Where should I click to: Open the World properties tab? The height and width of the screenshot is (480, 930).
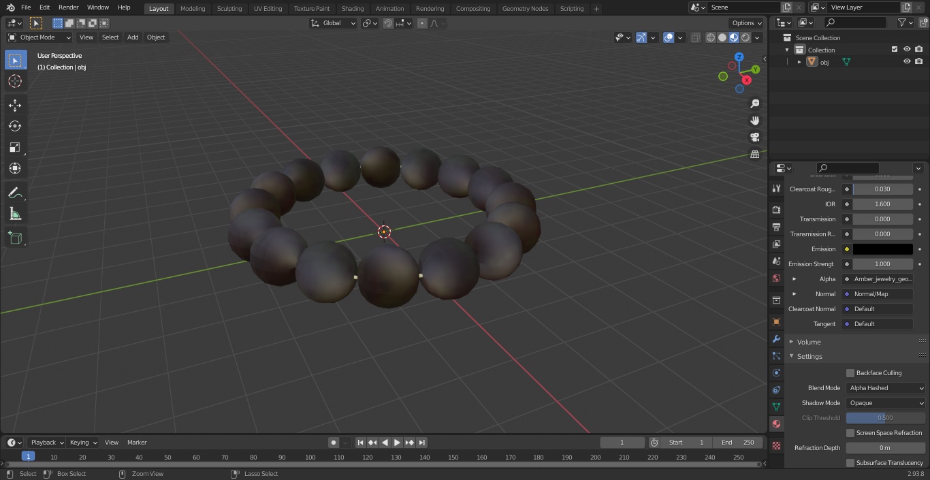click(776, 278)
